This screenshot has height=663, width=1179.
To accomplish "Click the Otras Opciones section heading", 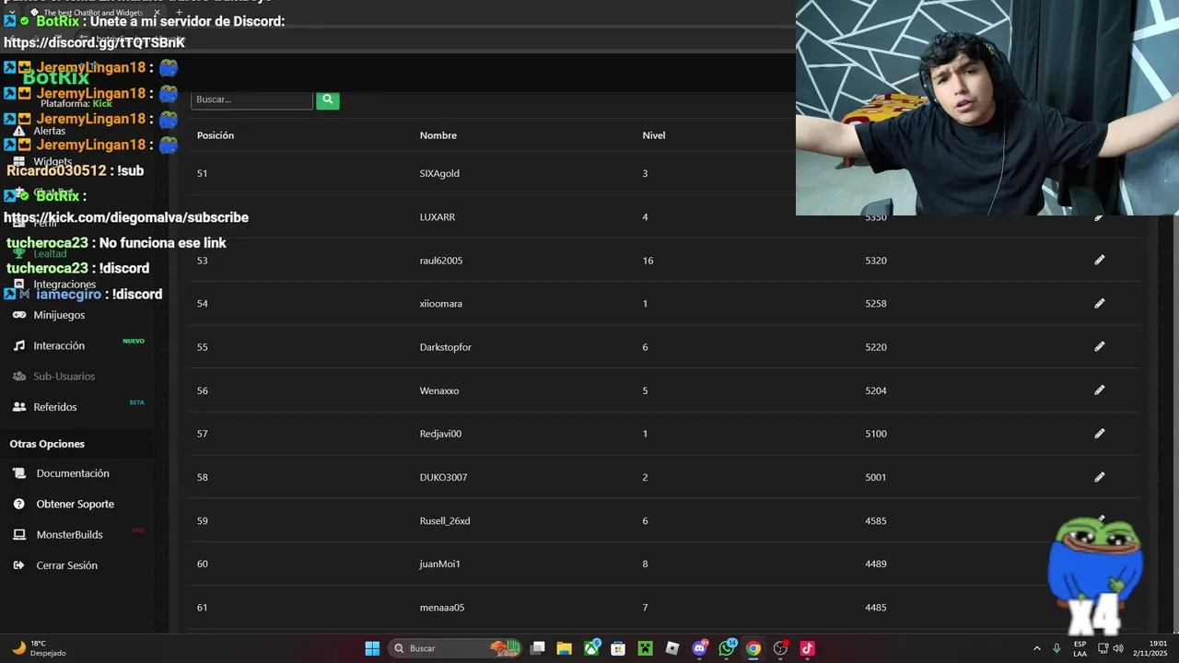I will pos(47,444).
